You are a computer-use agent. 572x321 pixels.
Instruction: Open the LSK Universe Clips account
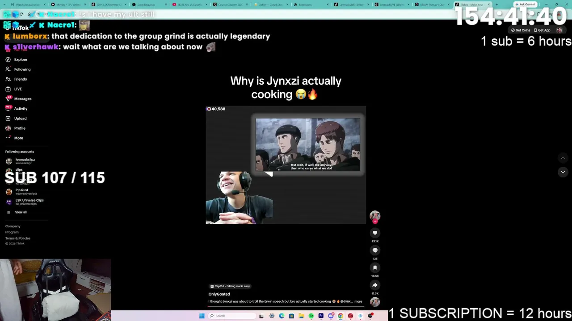25,202
